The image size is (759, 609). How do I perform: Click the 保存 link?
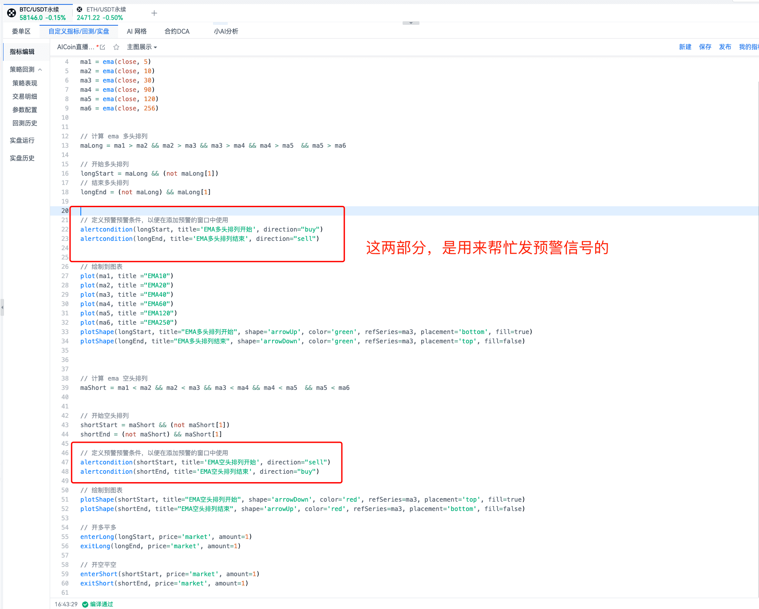[x=705, y=47]
